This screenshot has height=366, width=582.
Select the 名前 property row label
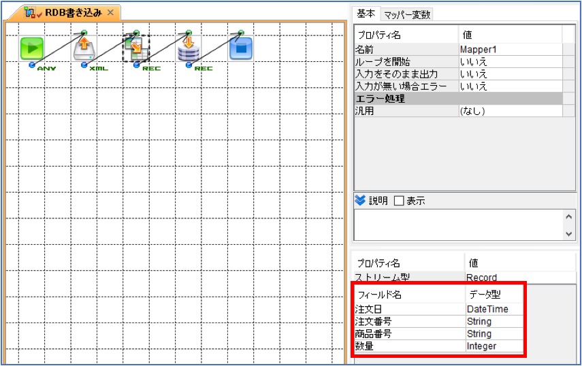[406, 49]
